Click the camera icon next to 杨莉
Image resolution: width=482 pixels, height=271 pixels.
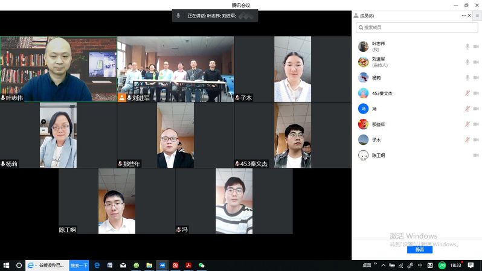[x=476, y=78]
